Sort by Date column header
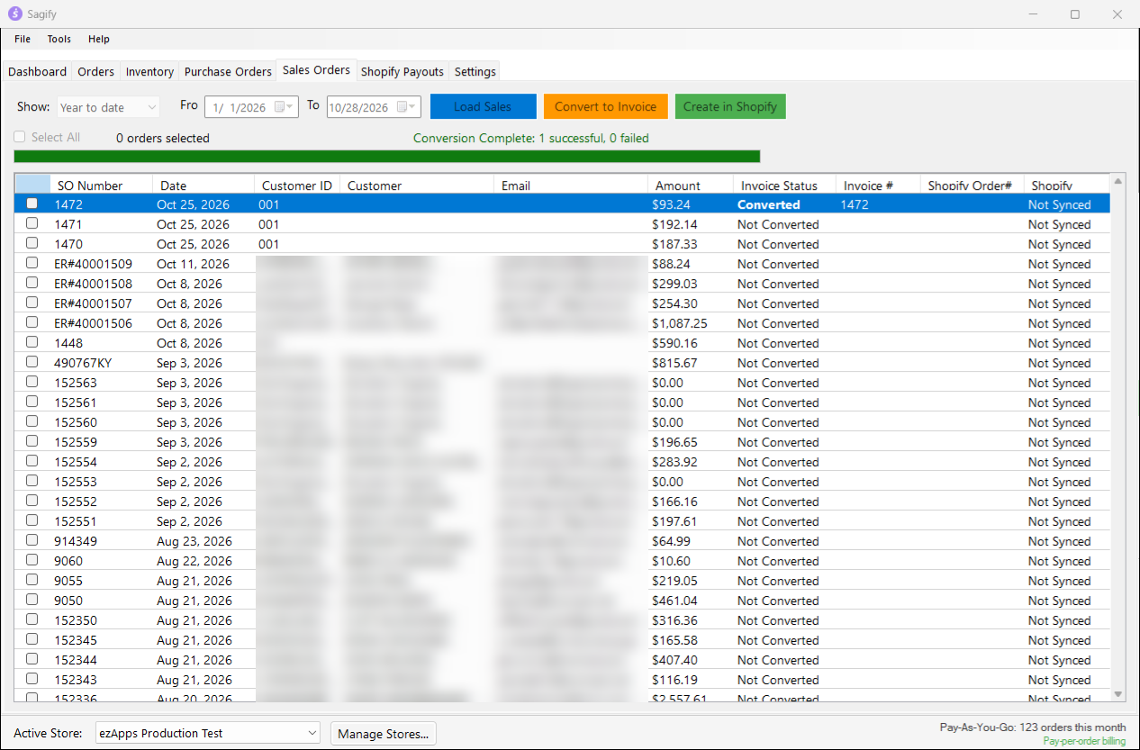Screen dimensions: 1140x750 204,185
